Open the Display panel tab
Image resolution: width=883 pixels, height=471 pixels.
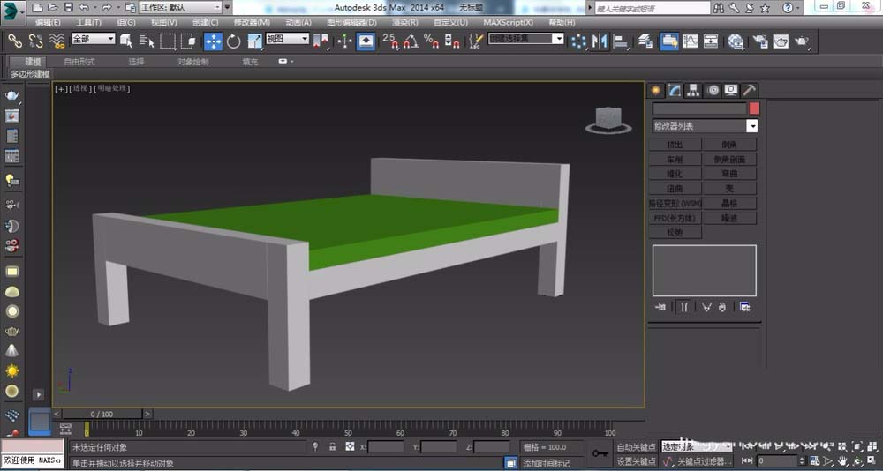tap(730, 90)
